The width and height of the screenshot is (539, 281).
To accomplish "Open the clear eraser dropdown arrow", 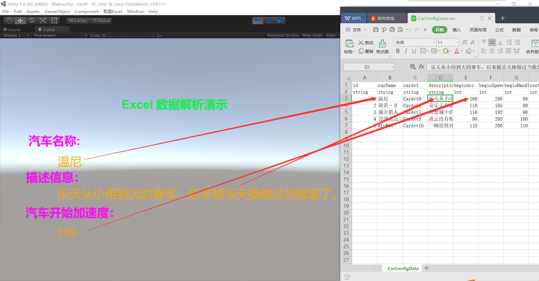I will tap(473, 51).
